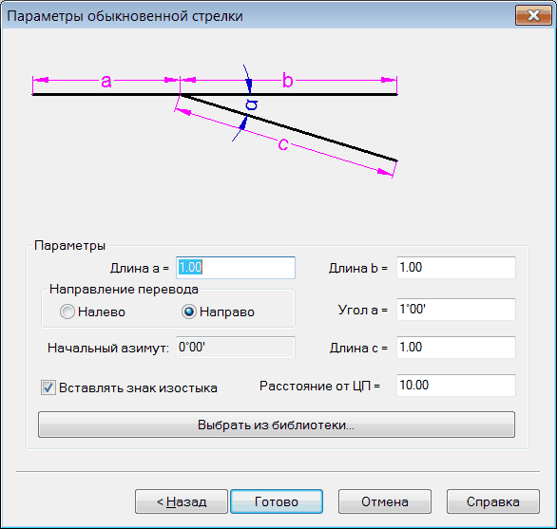
Task: Click the magenta 'a' dimension label
Action: (x=106, y=82)
